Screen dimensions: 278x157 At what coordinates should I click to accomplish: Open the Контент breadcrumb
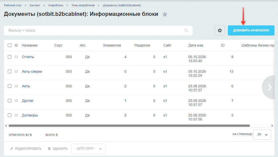pos(35,5)
